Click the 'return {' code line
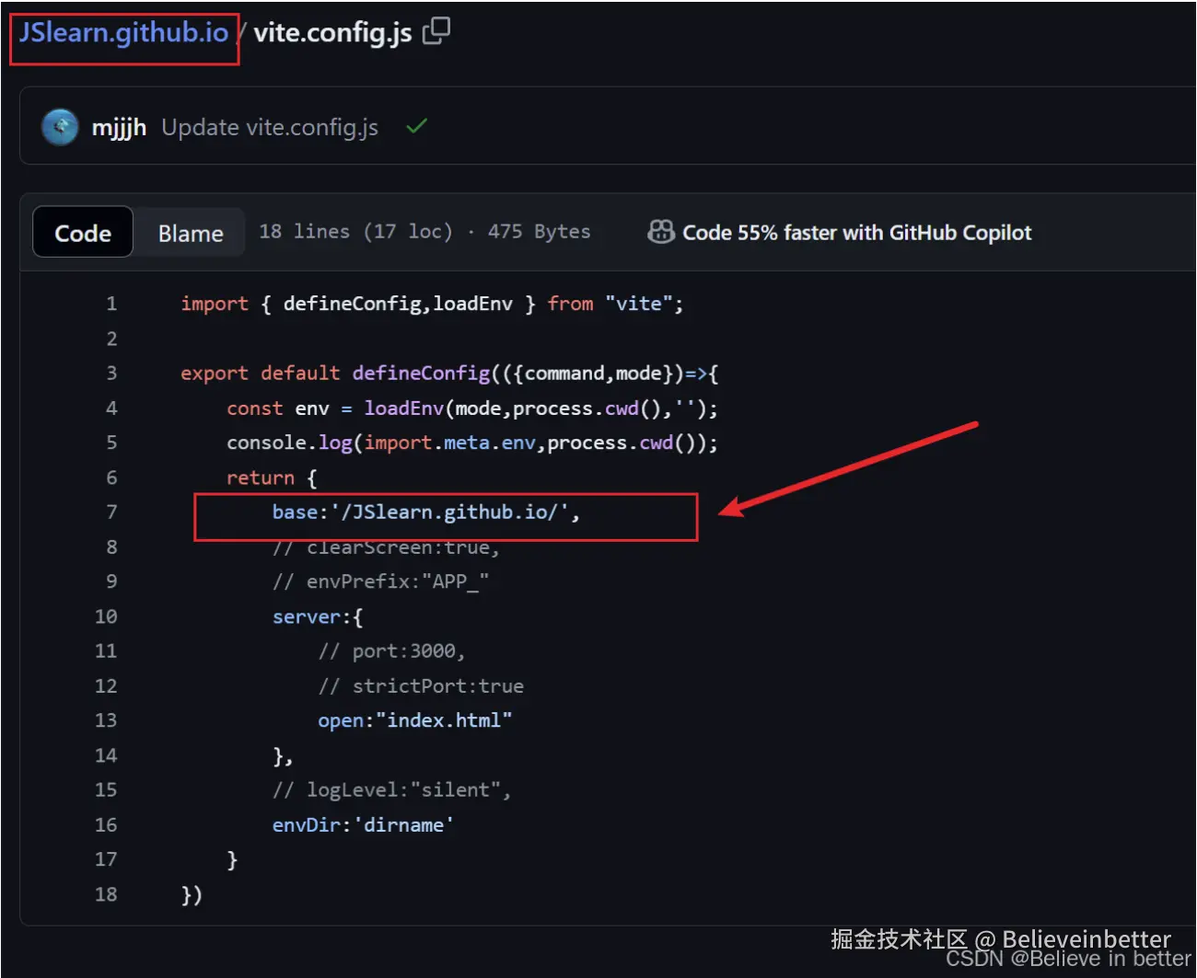This screenshot has width=1197, height=978. pyautogui.click(x=272, y=477)
